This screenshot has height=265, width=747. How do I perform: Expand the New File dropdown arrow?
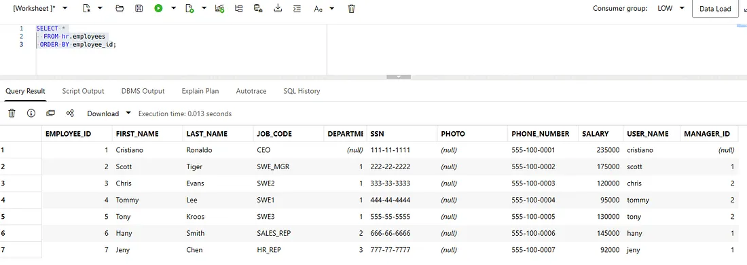tap(100, 8)
